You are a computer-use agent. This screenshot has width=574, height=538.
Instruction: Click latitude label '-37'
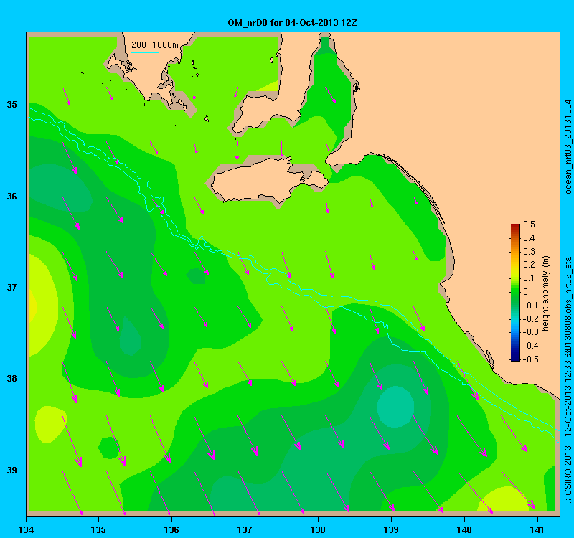tap(10, 288)
